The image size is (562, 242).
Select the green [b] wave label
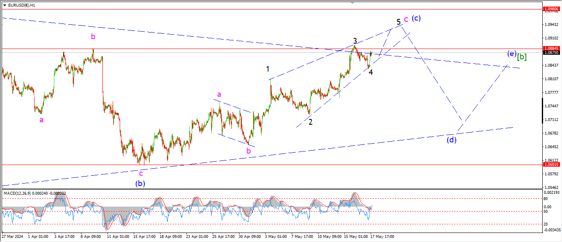(x=522, y=56)
